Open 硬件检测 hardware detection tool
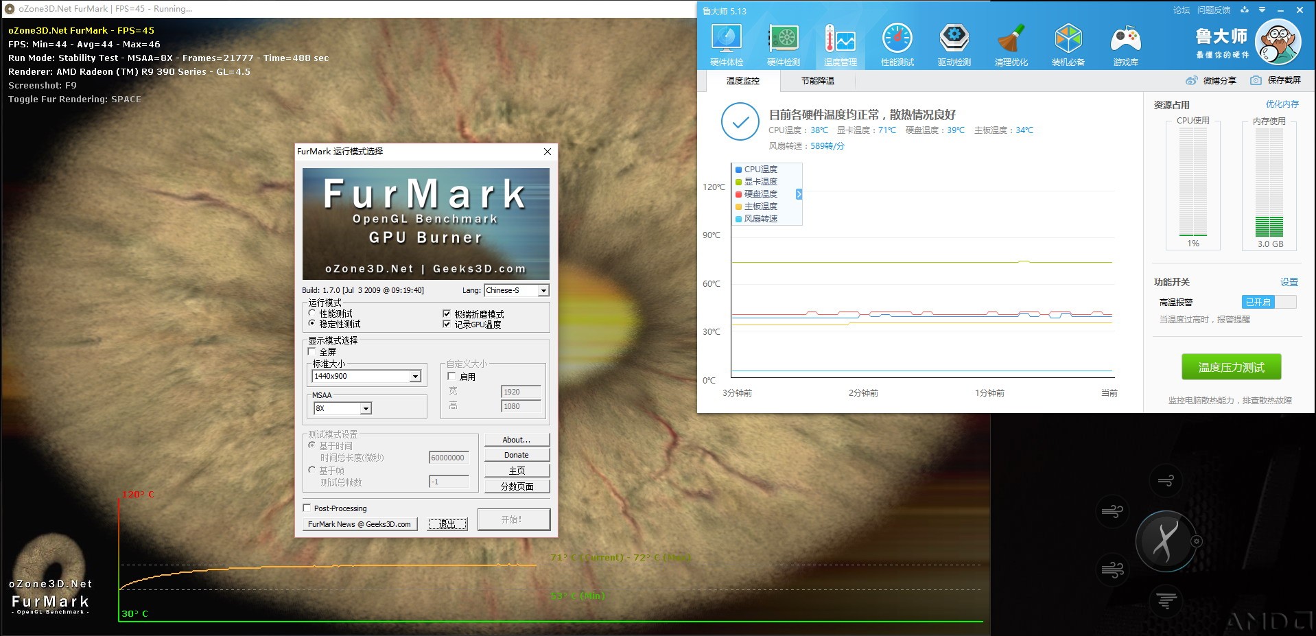1316x636 pixels. point(784,45)
